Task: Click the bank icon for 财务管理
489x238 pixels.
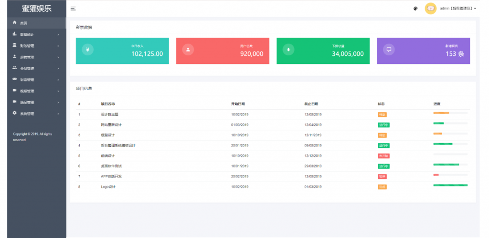Action: coord(15,45)
